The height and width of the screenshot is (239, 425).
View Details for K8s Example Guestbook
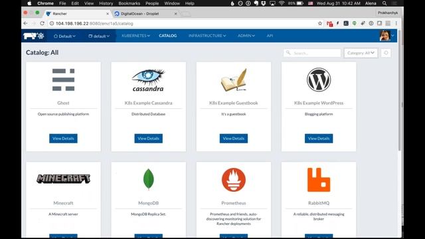pos(234,139)
